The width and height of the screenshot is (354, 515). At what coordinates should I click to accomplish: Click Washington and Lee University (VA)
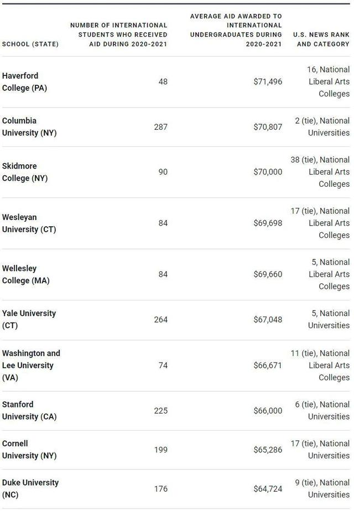31,365
